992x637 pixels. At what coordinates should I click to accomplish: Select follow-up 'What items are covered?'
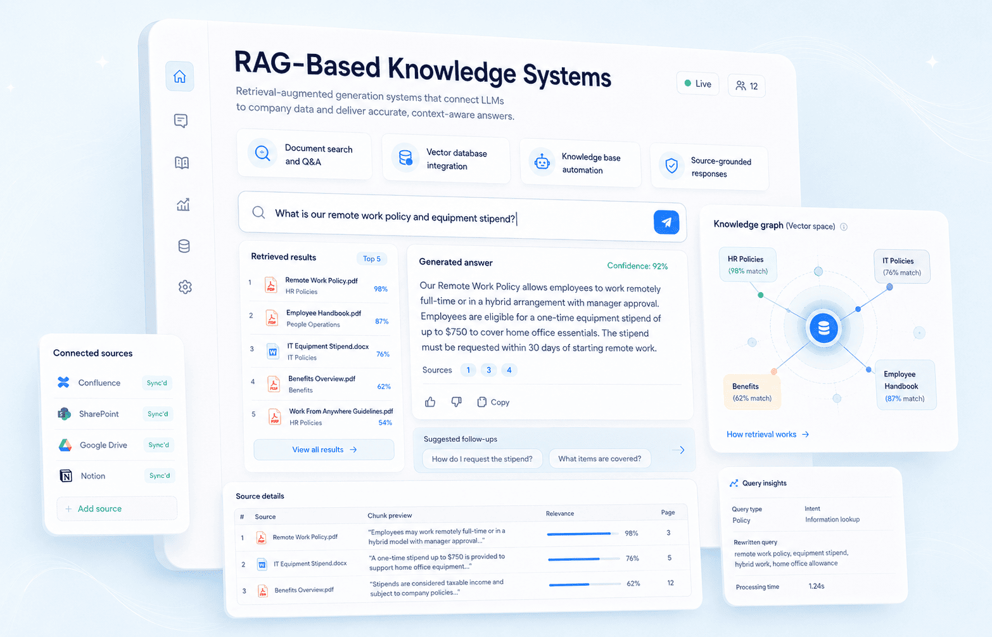(x=600, y=458)
